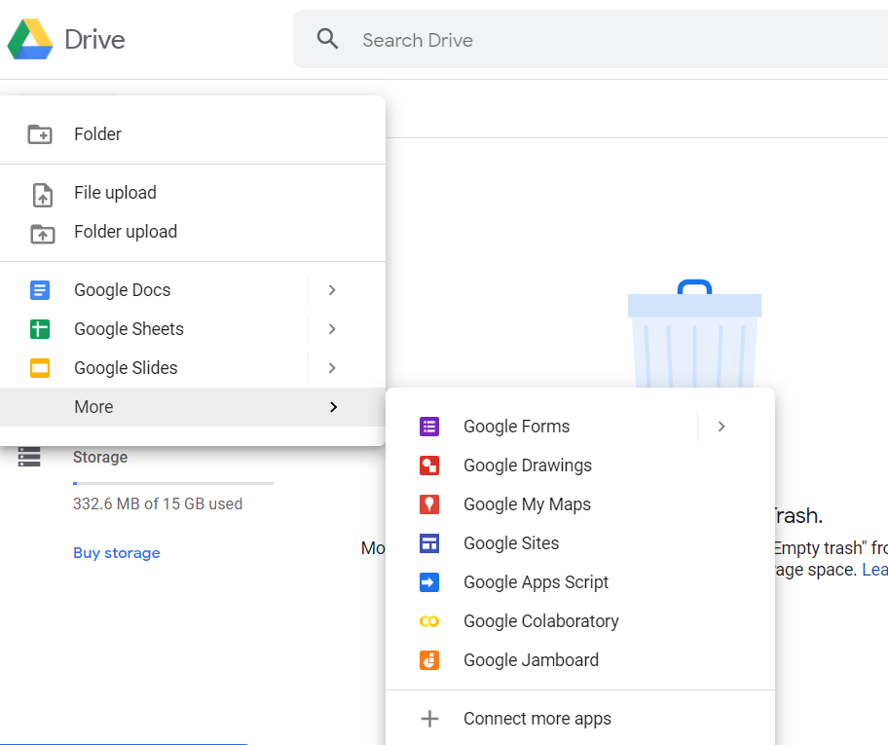Click the file upload icon

tap(43, 195)
